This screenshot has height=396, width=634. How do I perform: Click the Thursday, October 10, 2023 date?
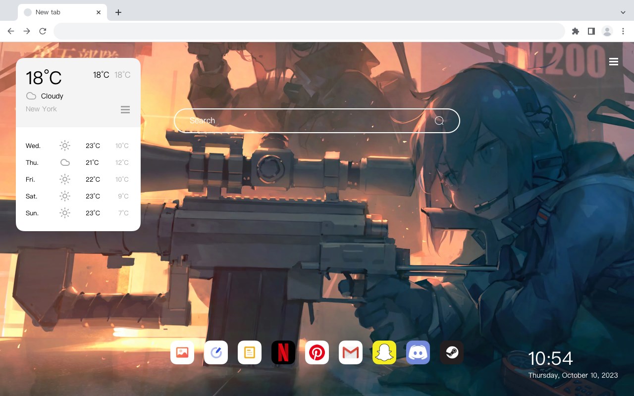[x=573, y=375]
